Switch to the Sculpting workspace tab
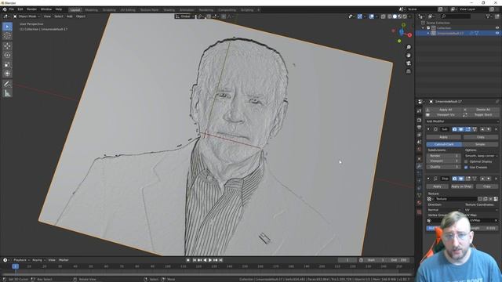 click(x=109, y=10)
